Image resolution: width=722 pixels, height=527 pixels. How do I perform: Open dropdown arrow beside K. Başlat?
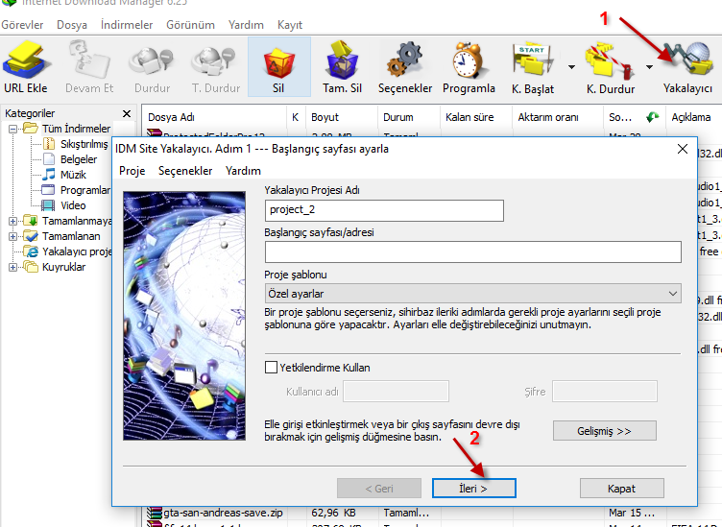click(571, 67)
